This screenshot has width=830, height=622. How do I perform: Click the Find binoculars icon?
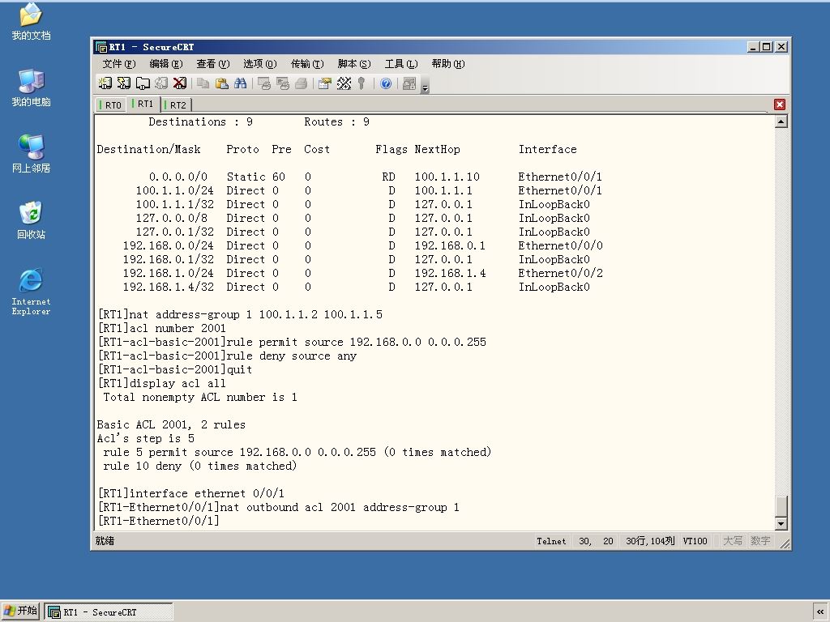click(x=240, y=83)
